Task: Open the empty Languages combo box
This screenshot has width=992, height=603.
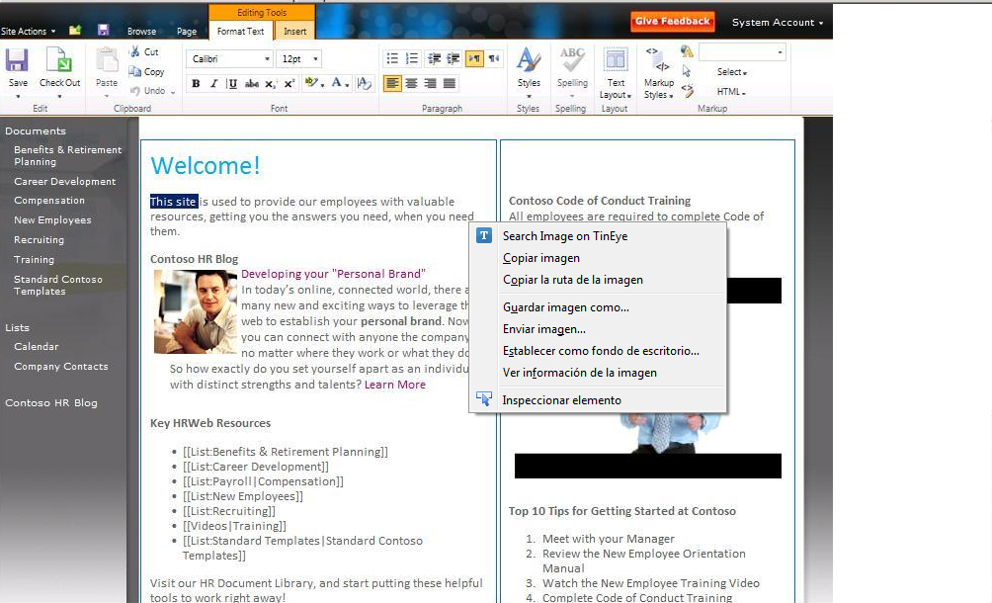Action: click(743, 51)
